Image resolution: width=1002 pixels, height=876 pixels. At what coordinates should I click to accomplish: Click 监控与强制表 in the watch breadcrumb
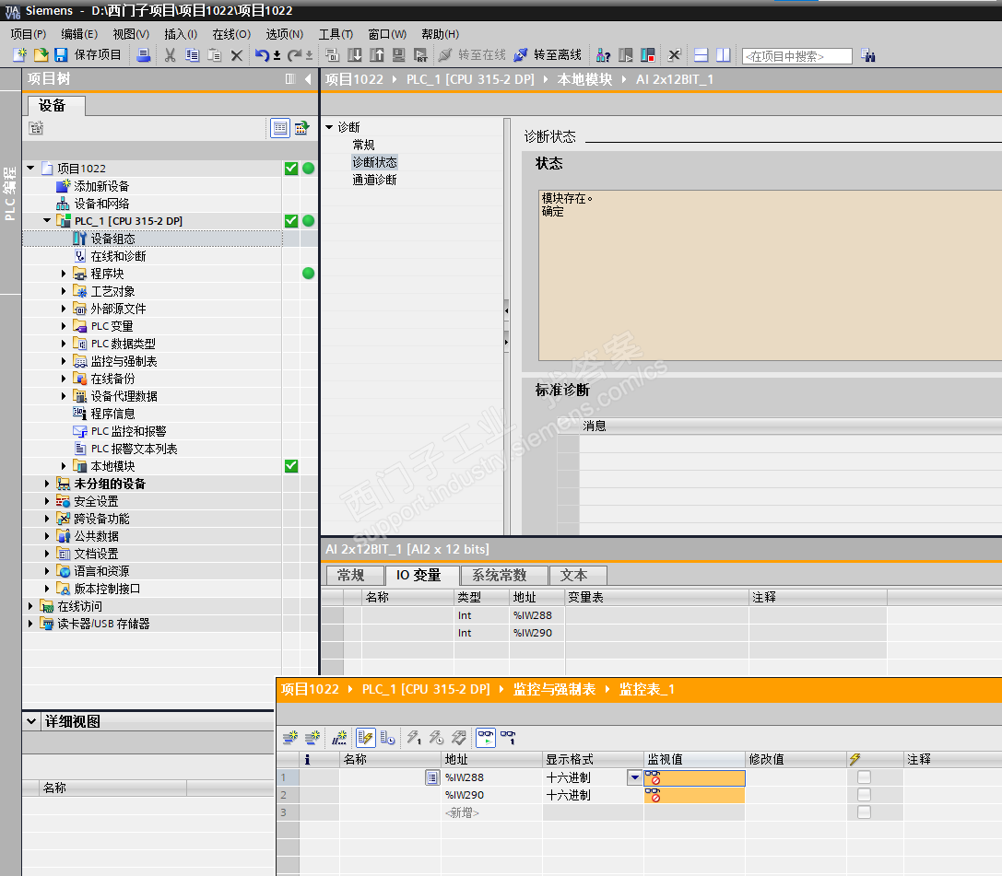coord(554,690)
